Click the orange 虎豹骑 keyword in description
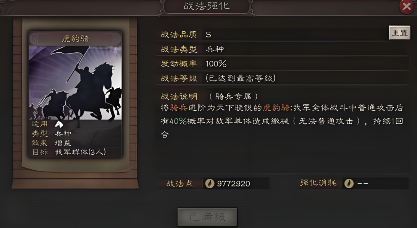This screenshot has width=417, height=228. [276, 108]
